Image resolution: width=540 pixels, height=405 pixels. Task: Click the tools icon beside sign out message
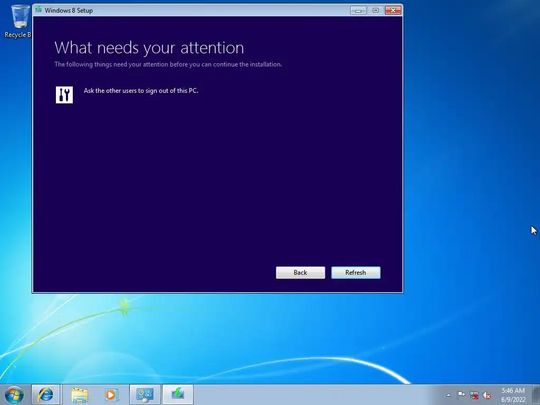click(x=64, y=95)
